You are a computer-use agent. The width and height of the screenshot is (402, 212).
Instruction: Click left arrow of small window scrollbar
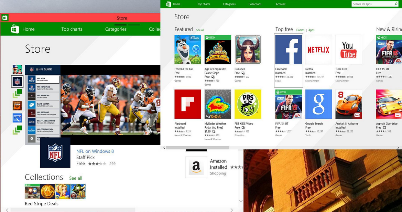click(x=164, y=148)
